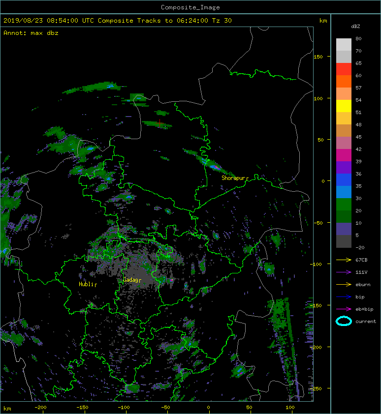Click the '-50' tick on right axis
This screenshot has width=381, height=414.
(318, 223)
